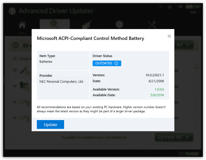Select the magnifier Scan tab

coord(54,24)
